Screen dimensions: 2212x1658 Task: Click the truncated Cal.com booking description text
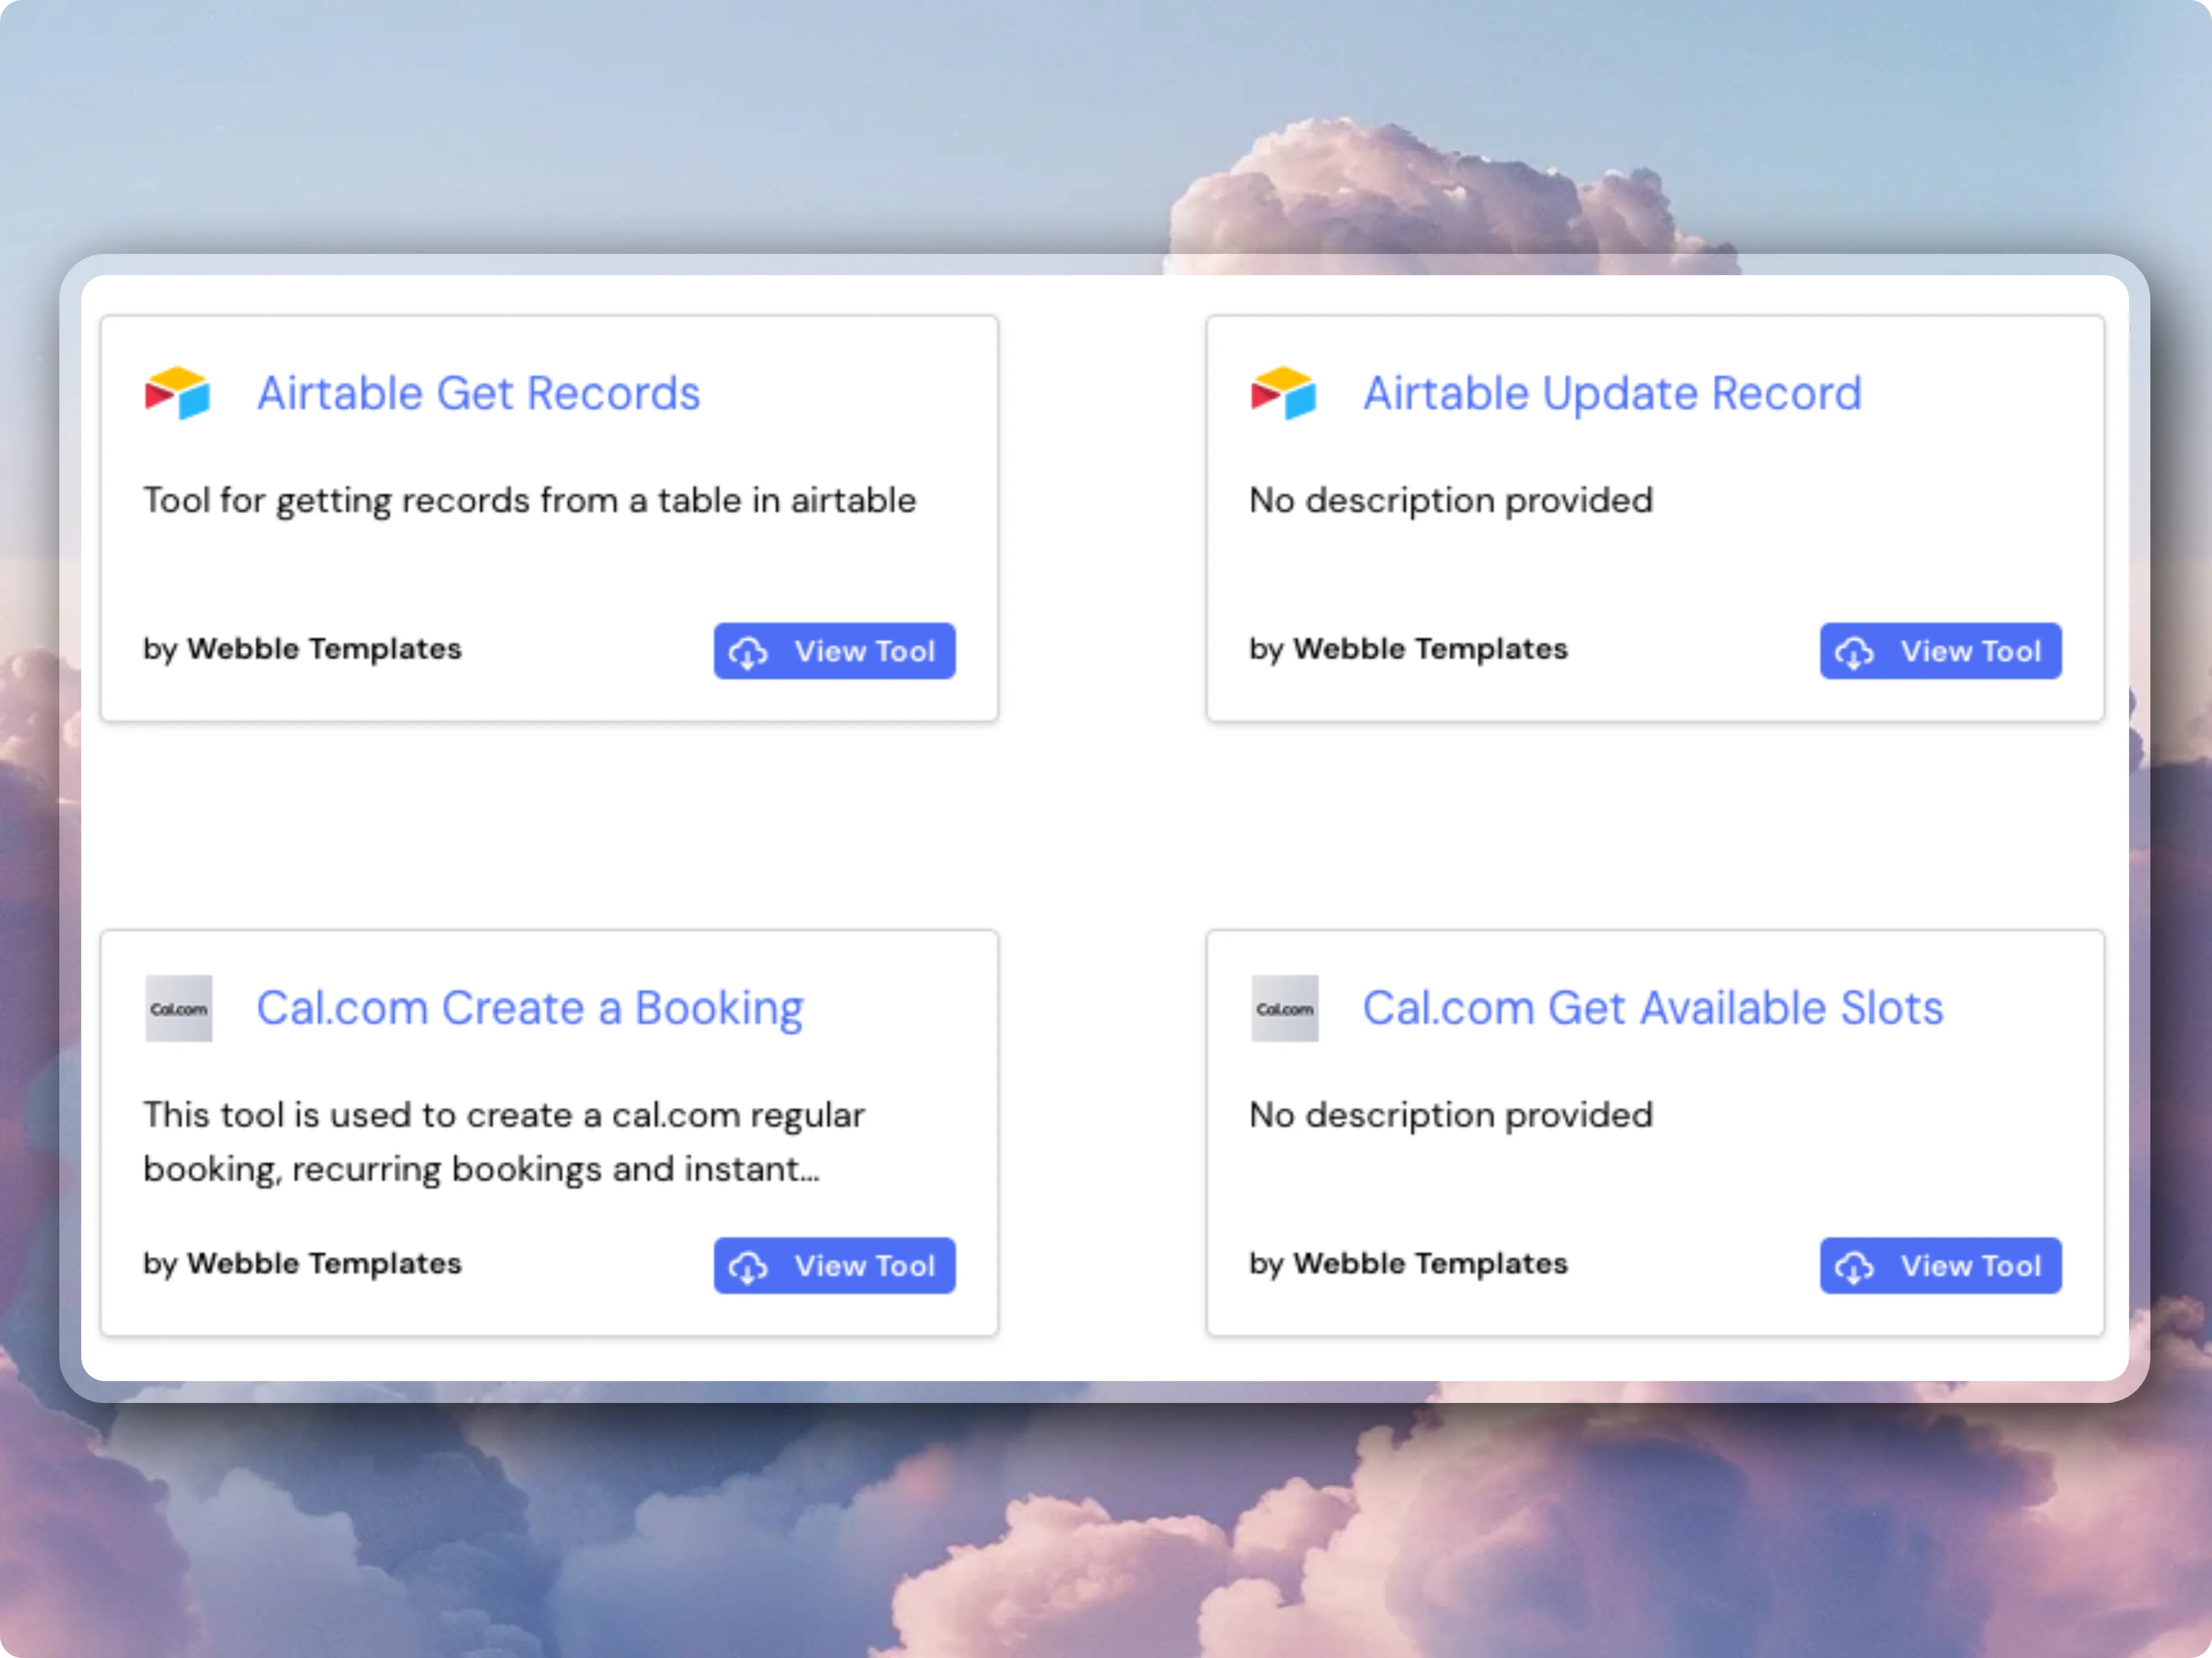(x=503, y=1141)
